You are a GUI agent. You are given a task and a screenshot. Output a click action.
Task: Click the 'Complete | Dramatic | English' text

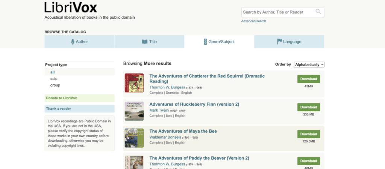tap(171, 93)
